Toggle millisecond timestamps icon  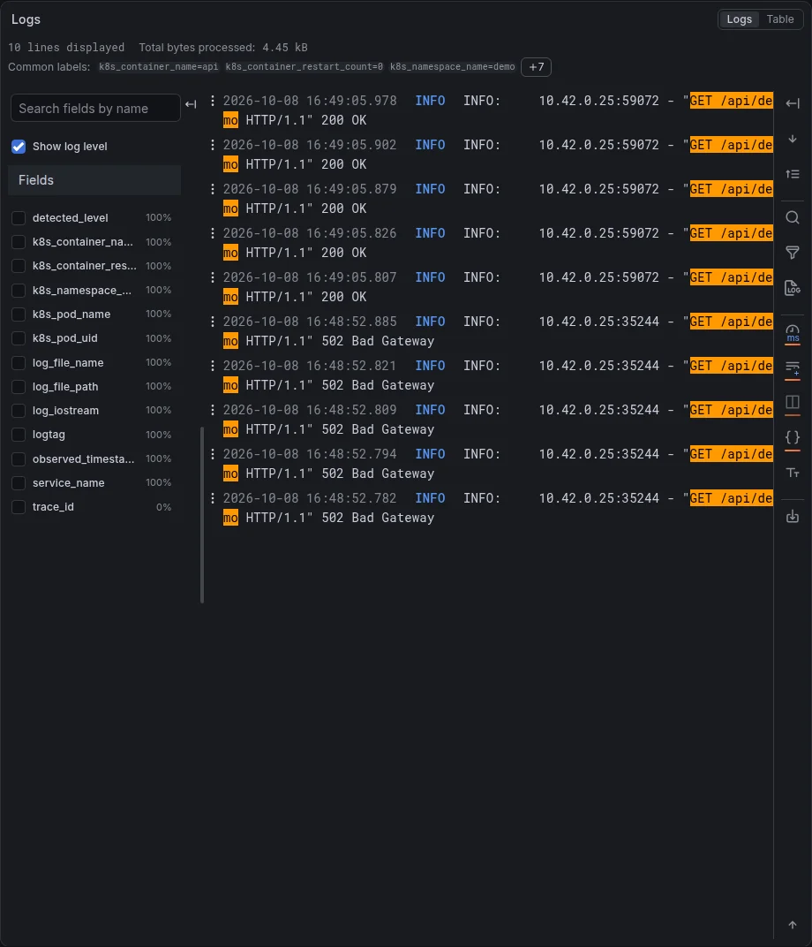[x=792, y=332]
